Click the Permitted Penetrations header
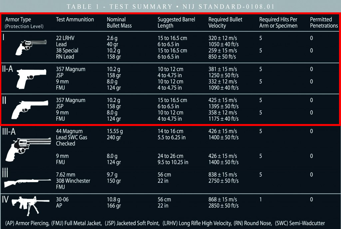Screen dimensions: 341x229 click(x=324, y=22)
